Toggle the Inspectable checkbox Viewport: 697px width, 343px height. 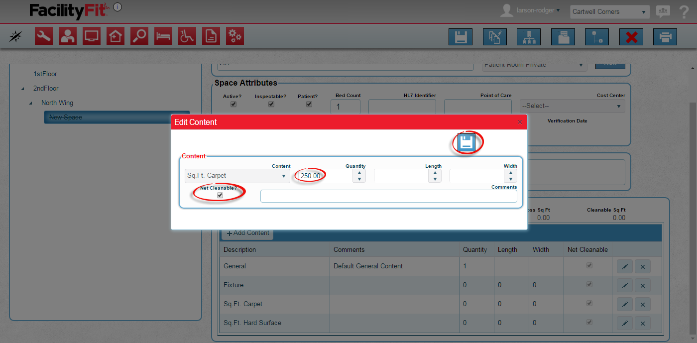(x=271, y=104)
